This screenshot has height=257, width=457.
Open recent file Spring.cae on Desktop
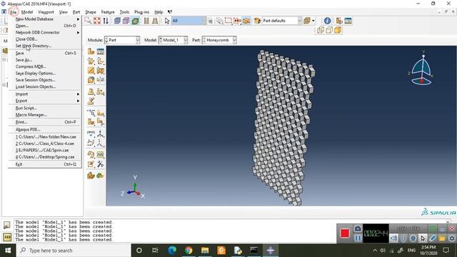[x=45, y=157]
